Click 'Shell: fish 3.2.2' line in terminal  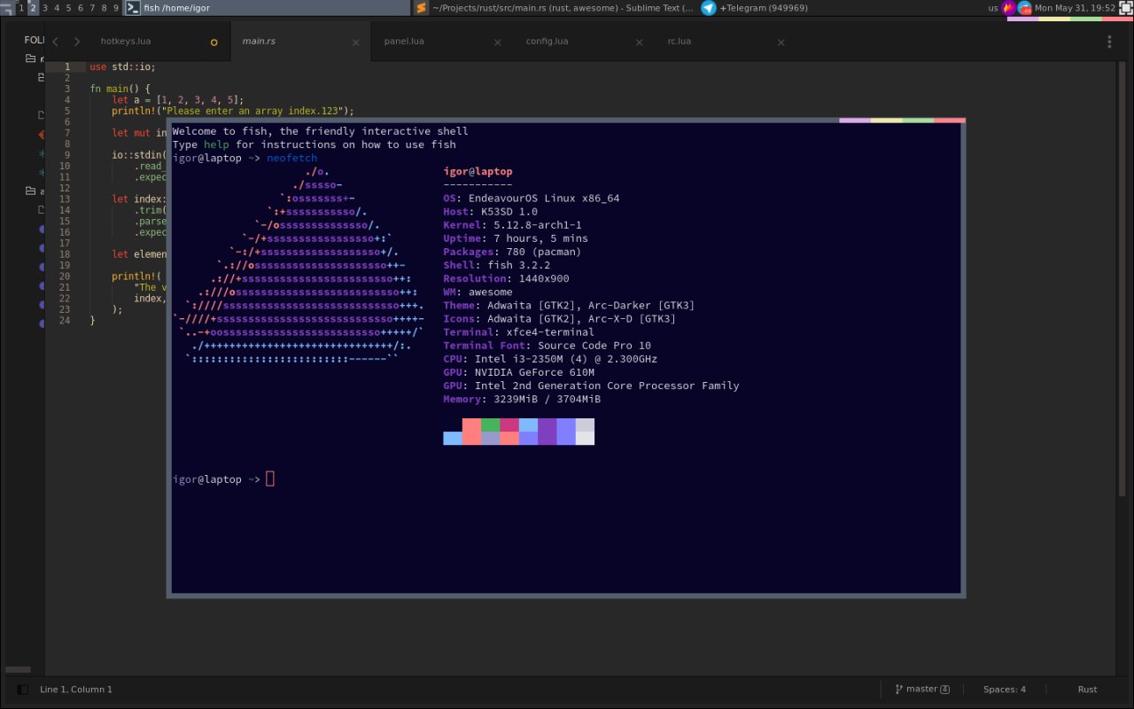496,265
